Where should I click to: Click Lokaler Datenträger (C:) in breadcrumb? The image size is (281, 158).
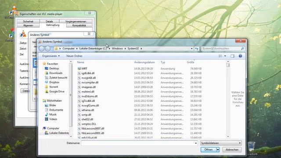(93, 49)
